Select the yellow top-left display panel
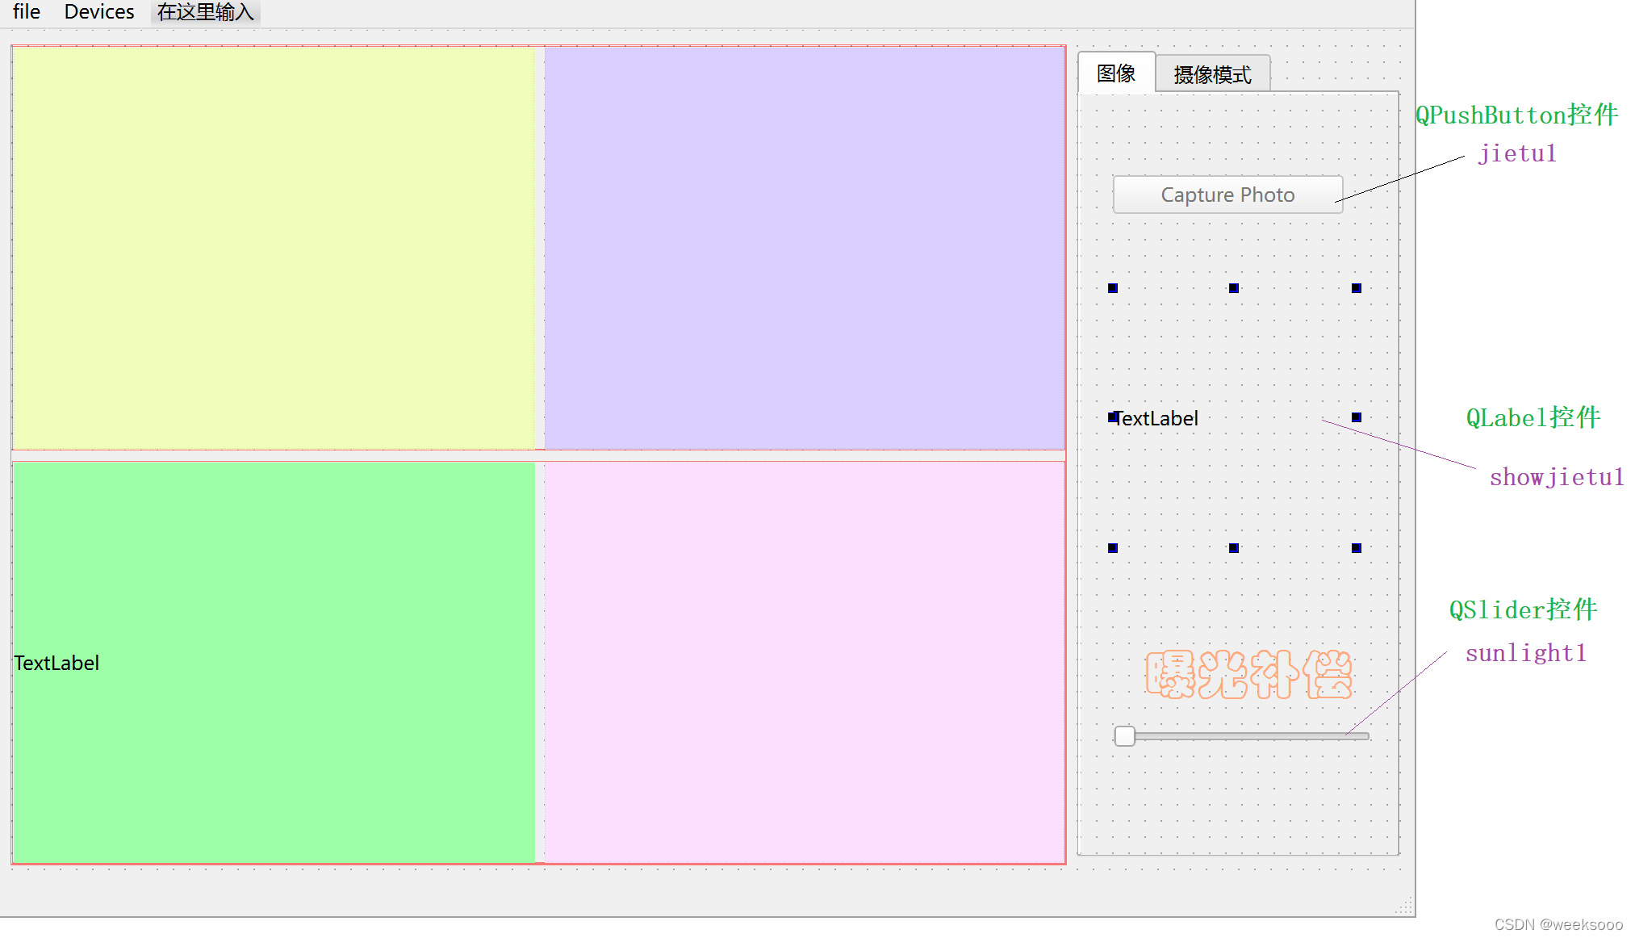 tap(273, 247)
